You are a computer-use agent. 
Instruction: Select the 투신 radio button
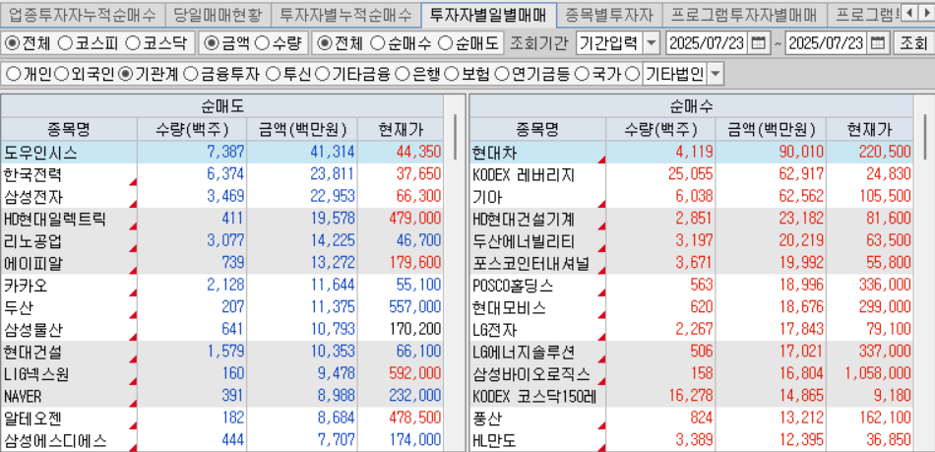(289, 74)
